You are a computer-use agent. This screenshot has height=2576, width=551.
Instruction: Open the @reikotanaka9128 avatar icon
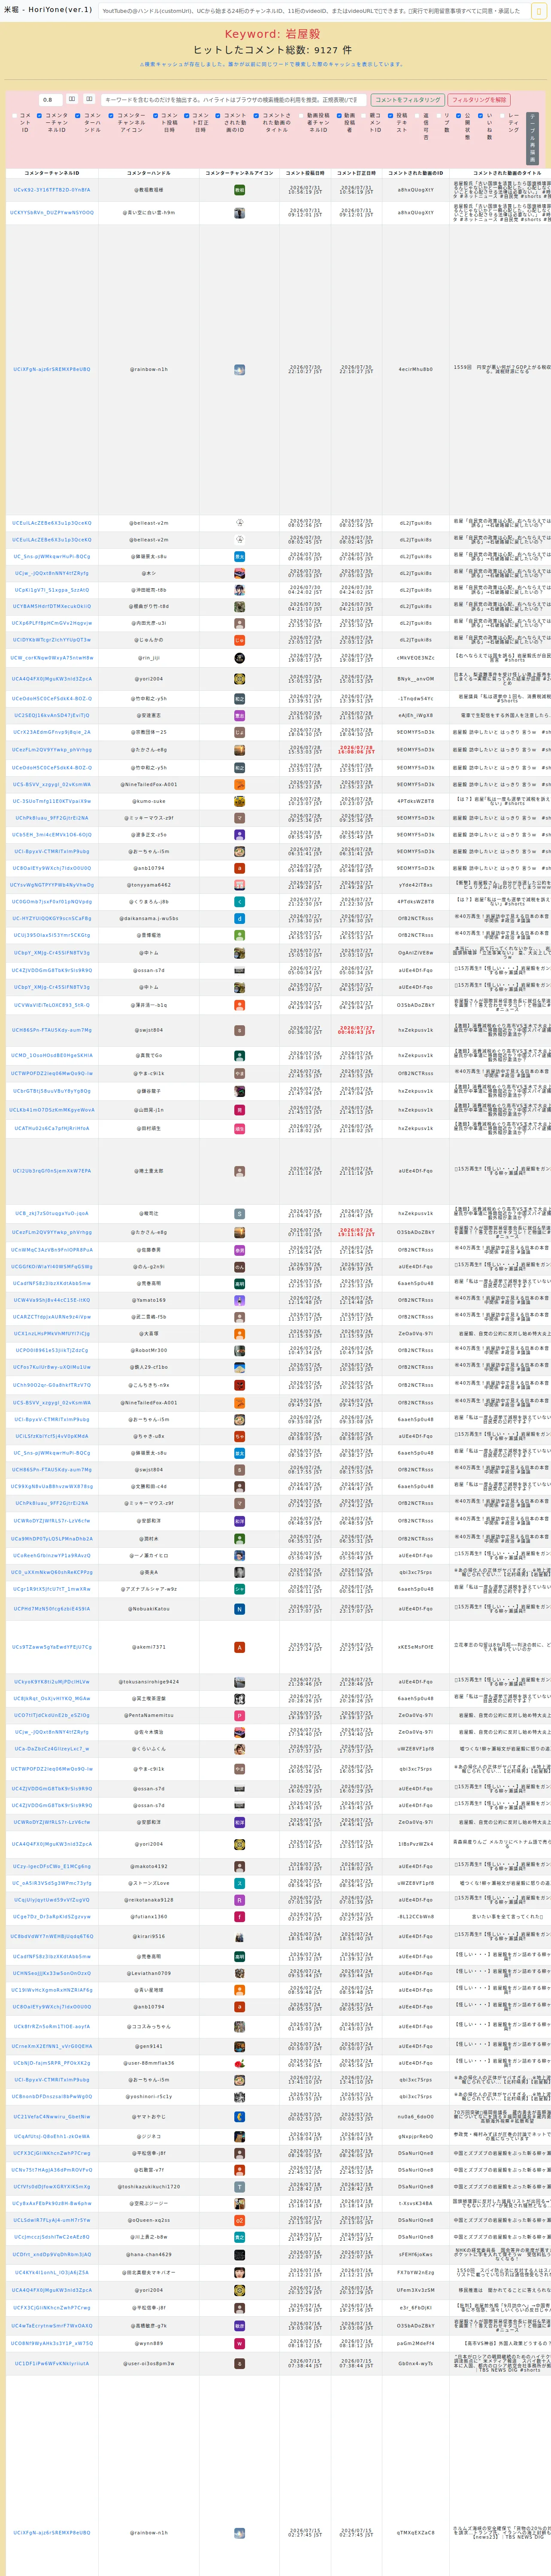coord(239,1900)
